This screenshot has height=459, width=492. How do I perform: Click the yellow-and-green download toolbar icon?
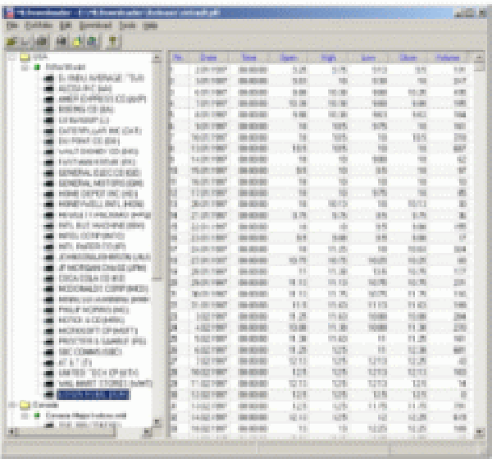pos(78,41)
